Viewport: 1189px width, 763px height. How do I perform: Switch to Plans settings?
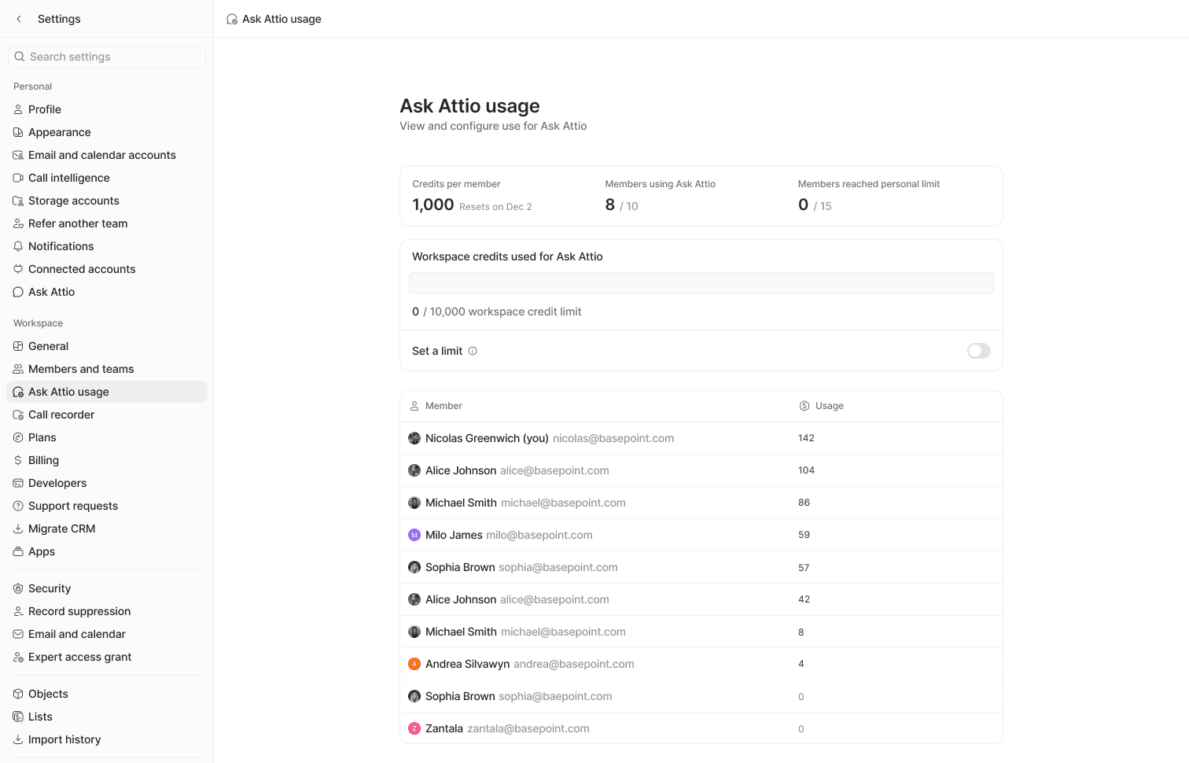[43, 437]
